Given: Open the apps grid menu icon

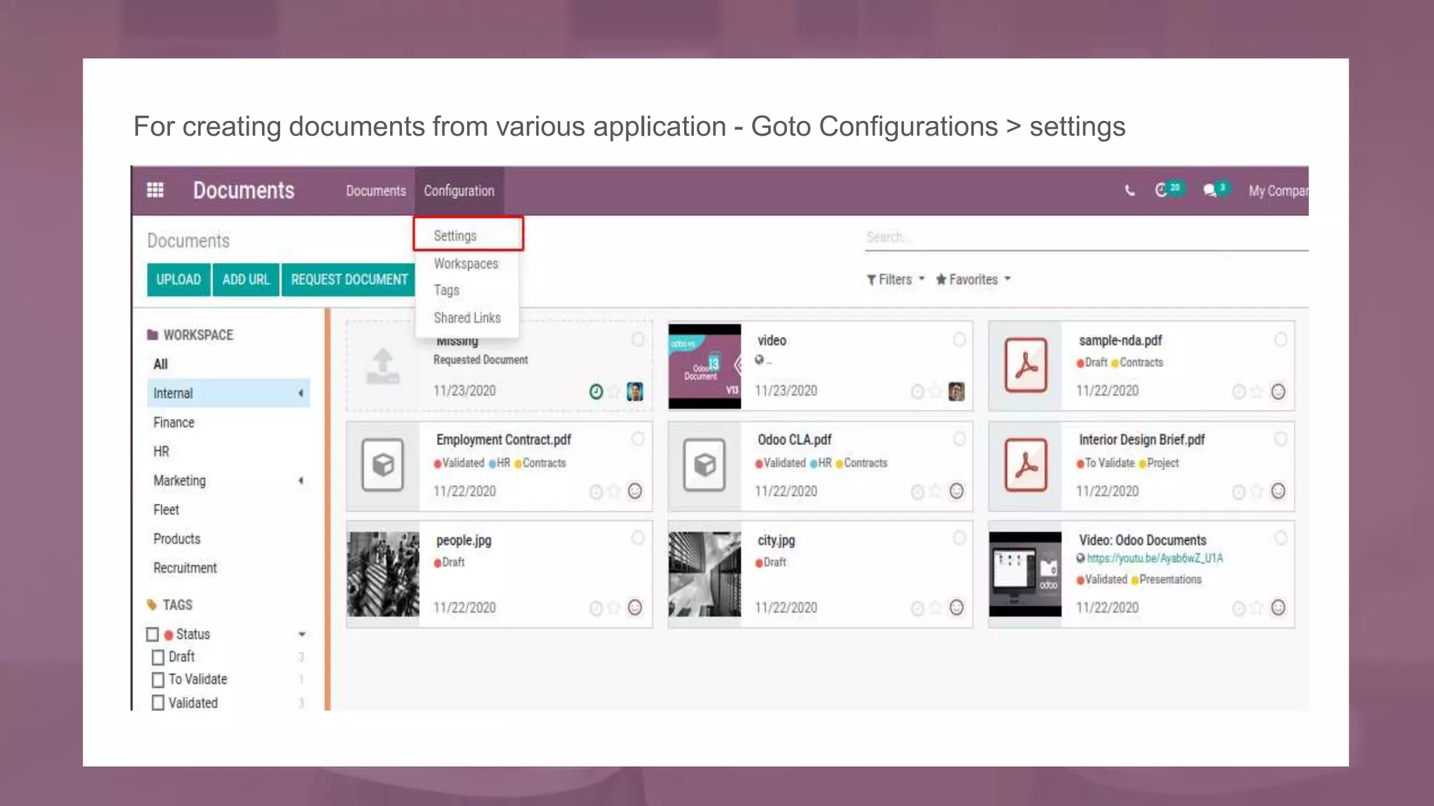Looking at the screenshot, I should 155,190.
